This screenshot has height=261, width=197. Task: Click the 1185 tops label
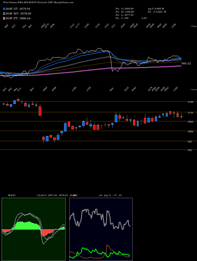coord(97,26)
